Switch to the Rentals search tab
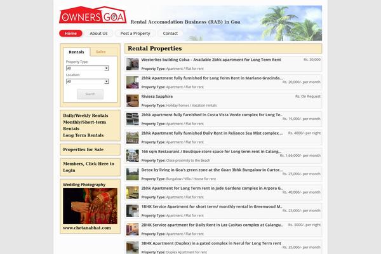The image size is (381, 254). (77, 52)
